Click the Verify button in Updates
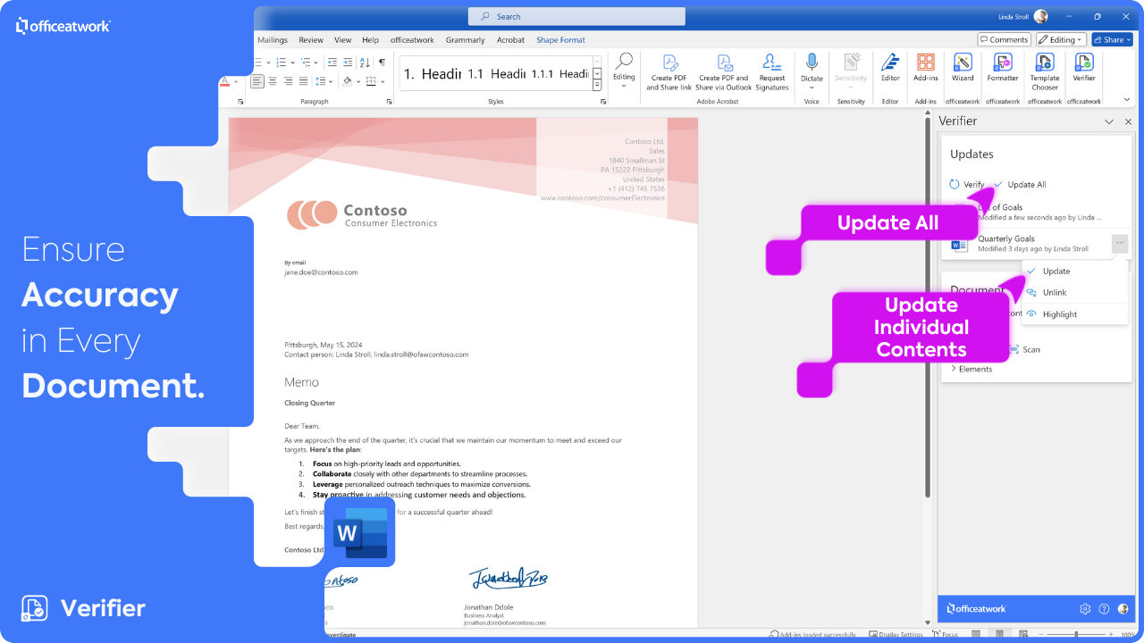1144x643 pixels. point(967,185)
